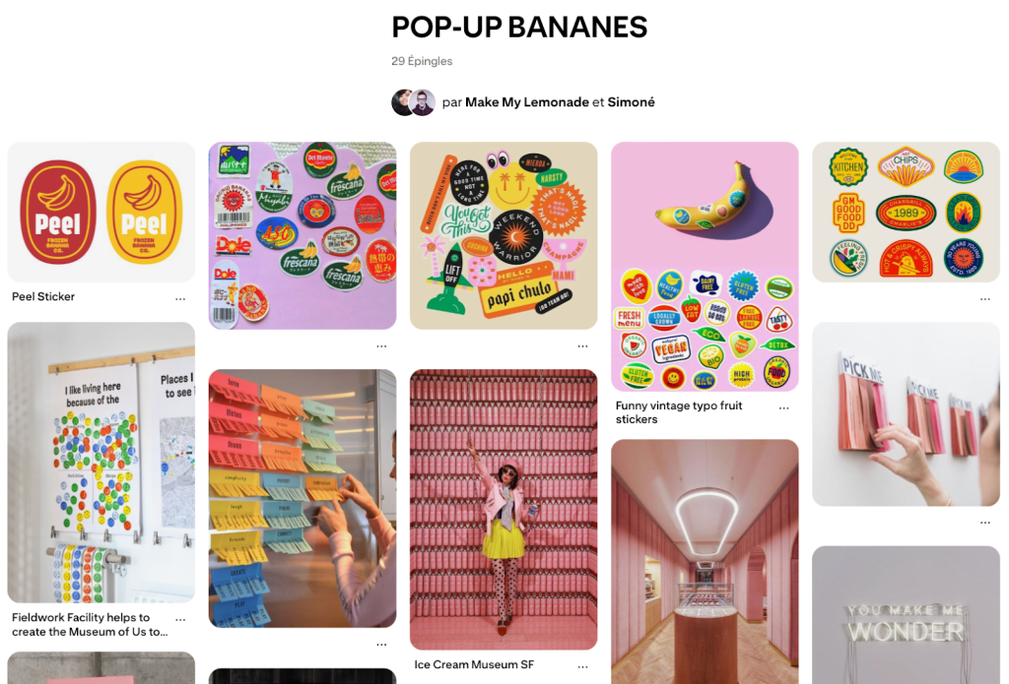Open Make My Lemonade profile link
1009x684 pixels.
coord(527,102)
